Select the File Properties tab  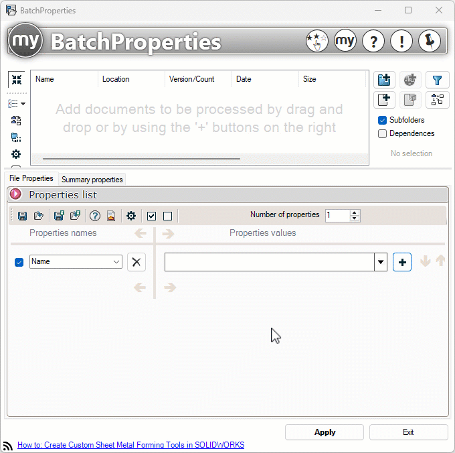(31, 179)
